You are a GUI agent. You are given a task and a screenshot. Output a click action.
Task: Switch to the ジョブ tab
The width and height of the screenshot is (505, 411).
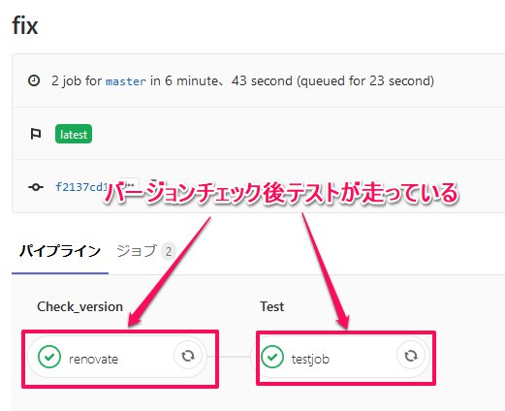point(146,251)
